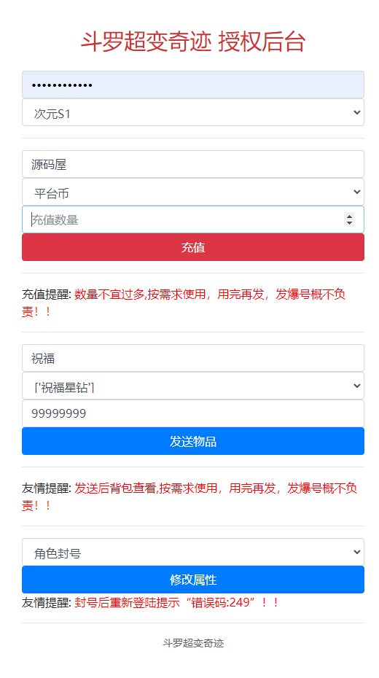Select the 源码屋 account name field
The height and width of the screenshot is (678, 379).
click(192, 164)
